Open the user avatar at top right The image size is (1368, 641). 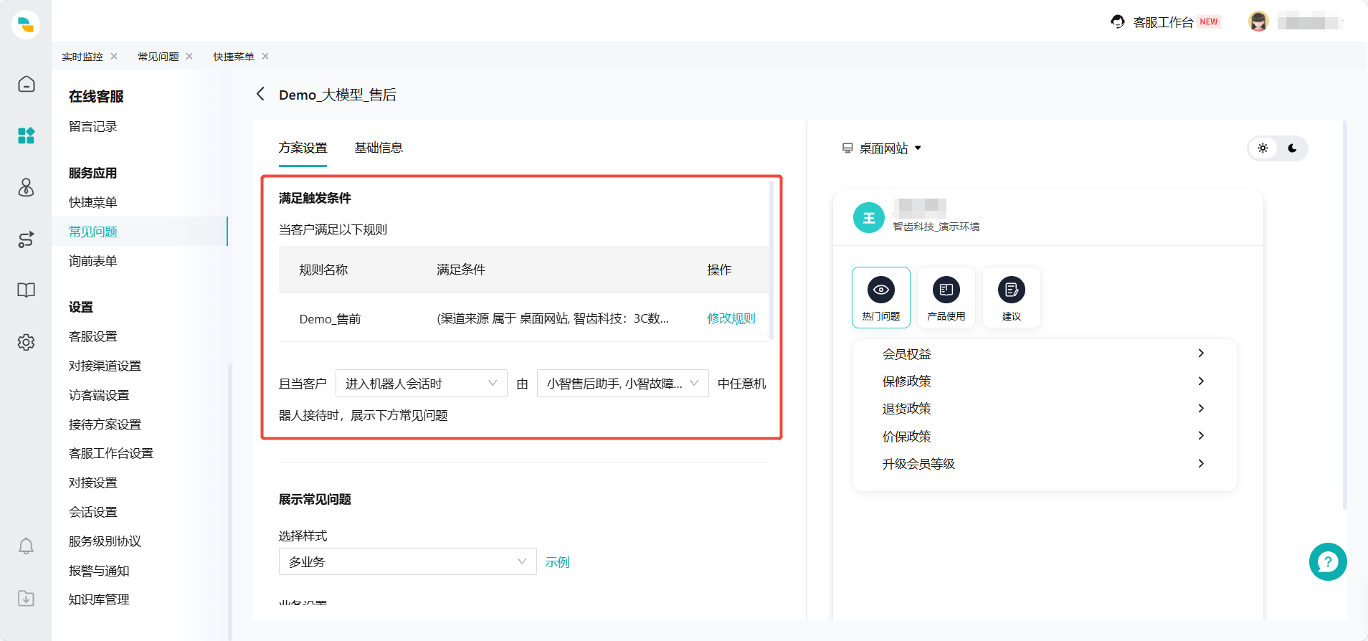click(1258, 22)
